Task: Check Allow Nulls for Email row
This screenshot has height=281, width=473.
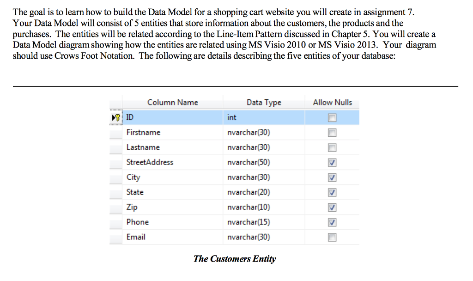Action: [x=332, y=237]
